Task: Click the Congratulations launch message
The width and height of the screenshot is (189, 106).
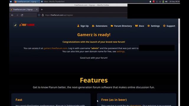Action: (94, 42)
